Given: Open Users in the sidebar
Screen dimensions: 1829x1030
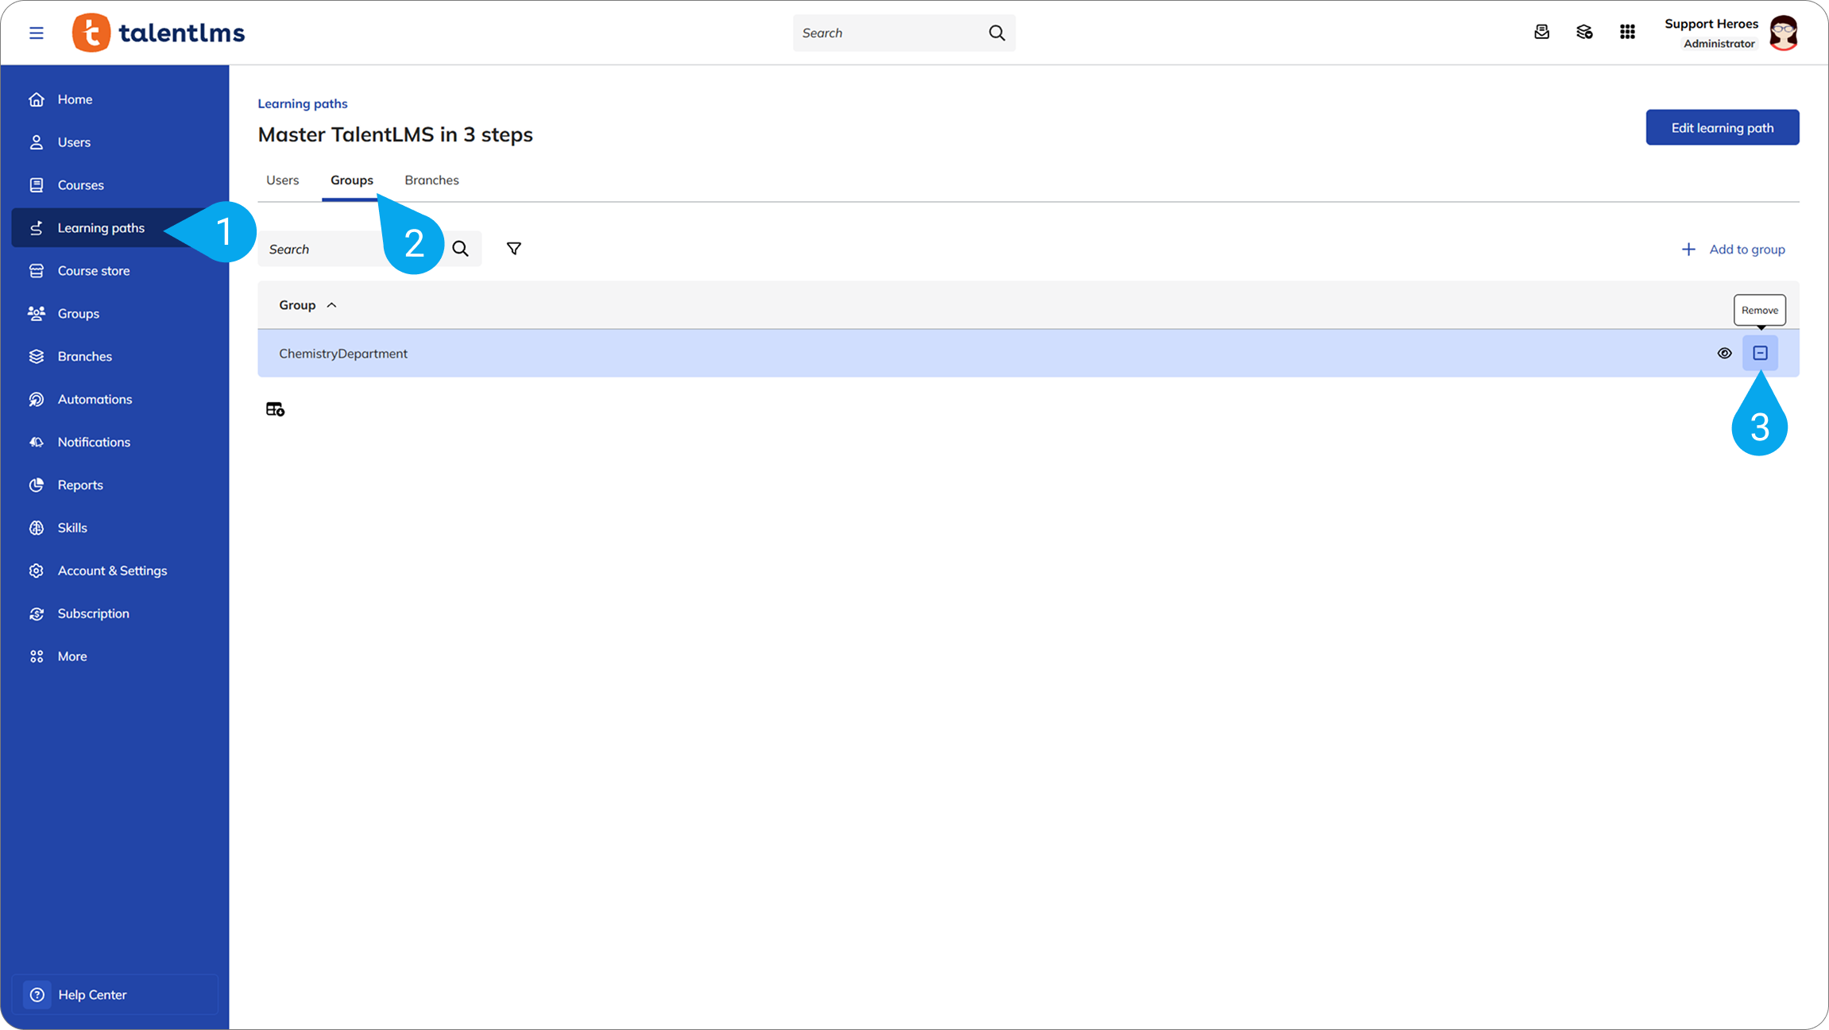Looking at the screenshot, I should click(114, 142).
